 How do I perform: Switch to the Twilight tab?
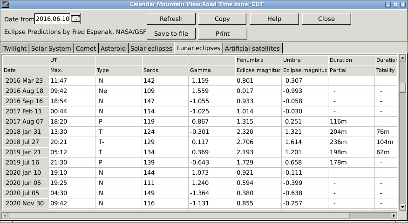15,48
